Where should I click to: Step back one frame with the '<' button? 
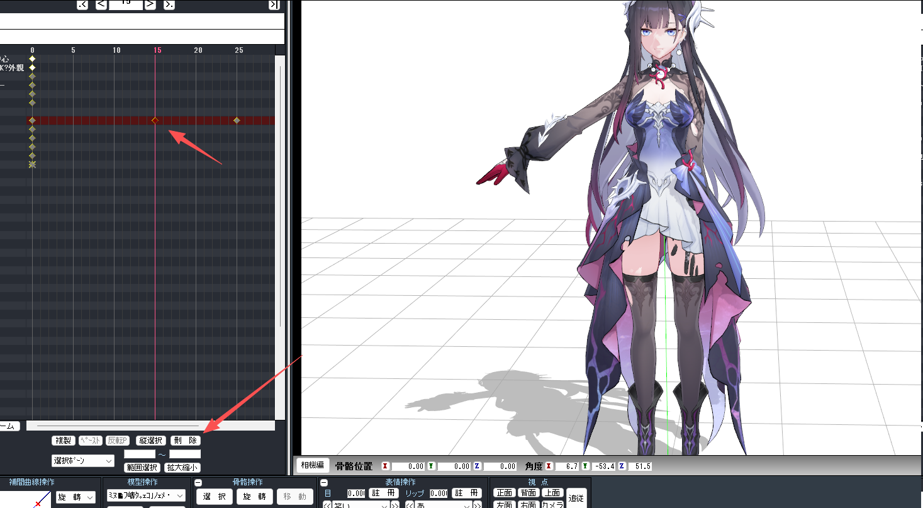pos(101,4)
